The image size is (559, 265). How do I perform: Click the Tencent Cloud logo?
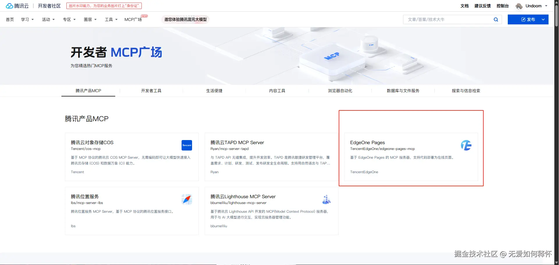(17, 6)
